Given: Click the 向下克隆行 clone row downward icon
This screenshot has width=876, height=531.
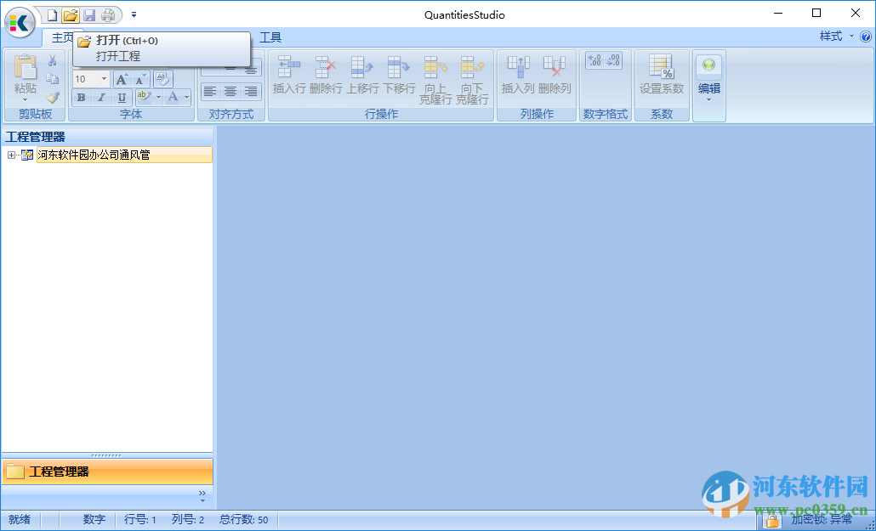Looking at the screenshot, I should click(x=472, y=67).
